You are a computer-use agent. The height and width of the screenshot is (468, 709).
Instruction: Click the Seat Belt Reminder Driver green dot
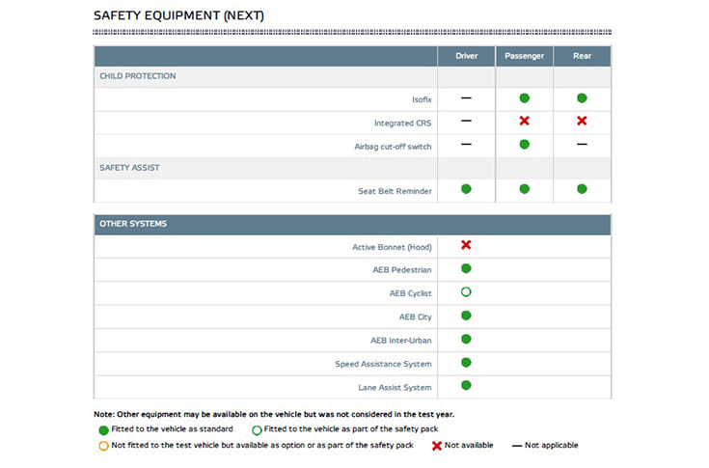tap(466, 189)
